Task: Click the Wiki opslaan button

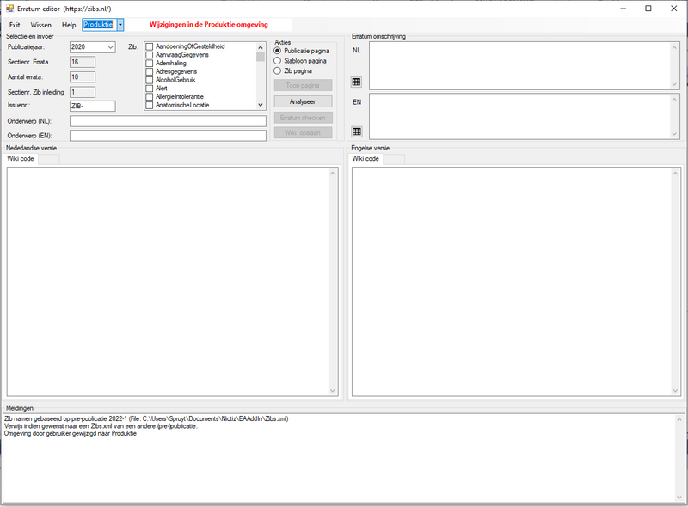Action: click(x=303, y=132)
